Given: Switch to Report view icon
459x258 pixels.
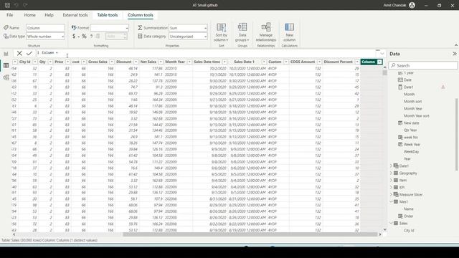Looking at the screenshot, I should (6, 54).
